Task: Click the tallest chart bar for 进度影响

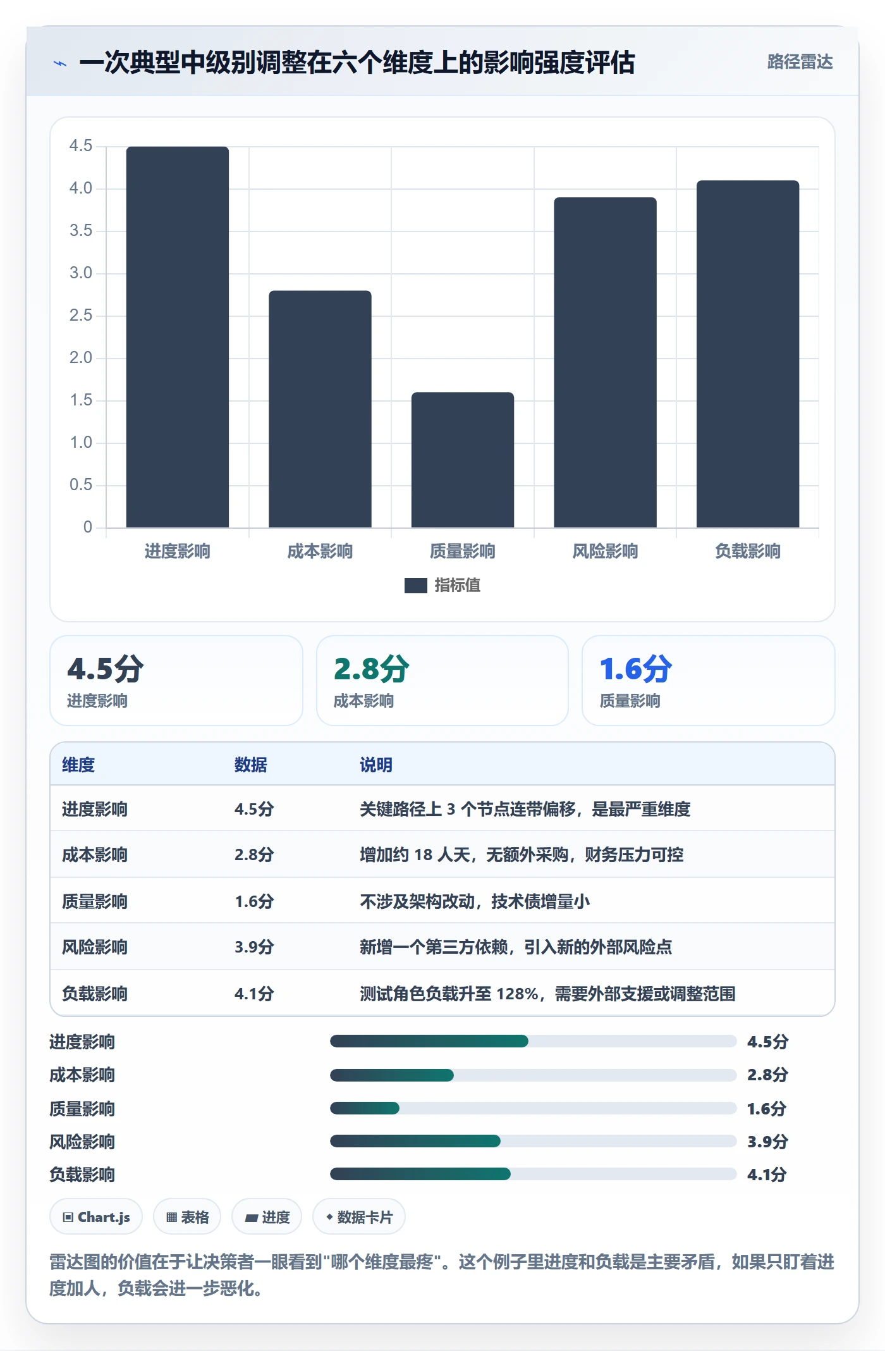Action: 178,337
